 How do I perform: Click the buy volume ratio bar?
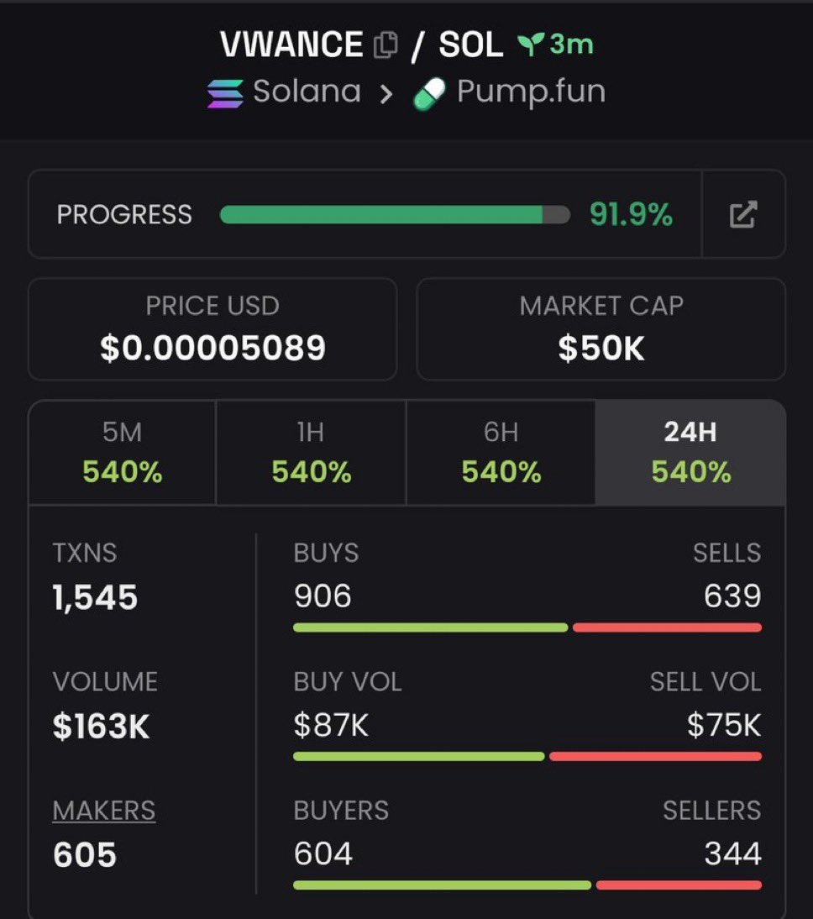point(527,757)
